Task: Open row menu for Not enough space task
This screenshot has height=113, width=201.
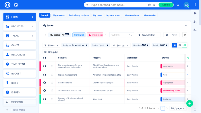Action: click(188, 66)
